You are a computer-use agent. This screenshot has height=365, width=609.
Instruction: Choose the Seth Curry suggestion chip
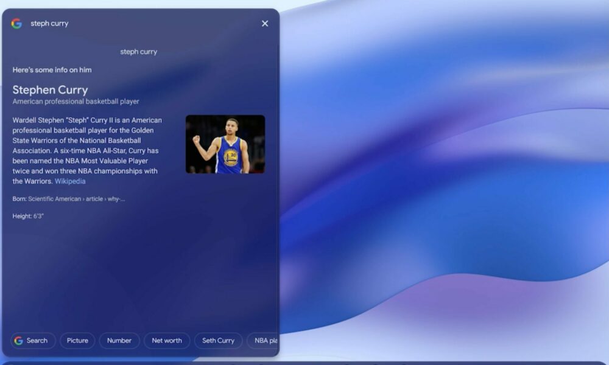click(218, 341)
